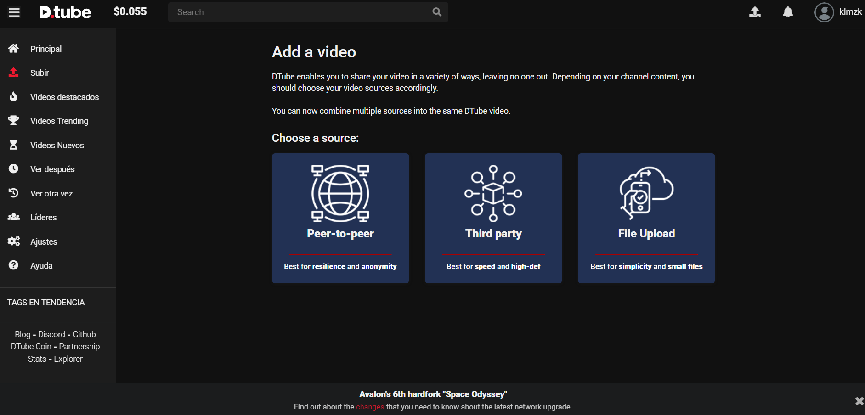Open Ayuda in the sidebar

pos(41,265)
